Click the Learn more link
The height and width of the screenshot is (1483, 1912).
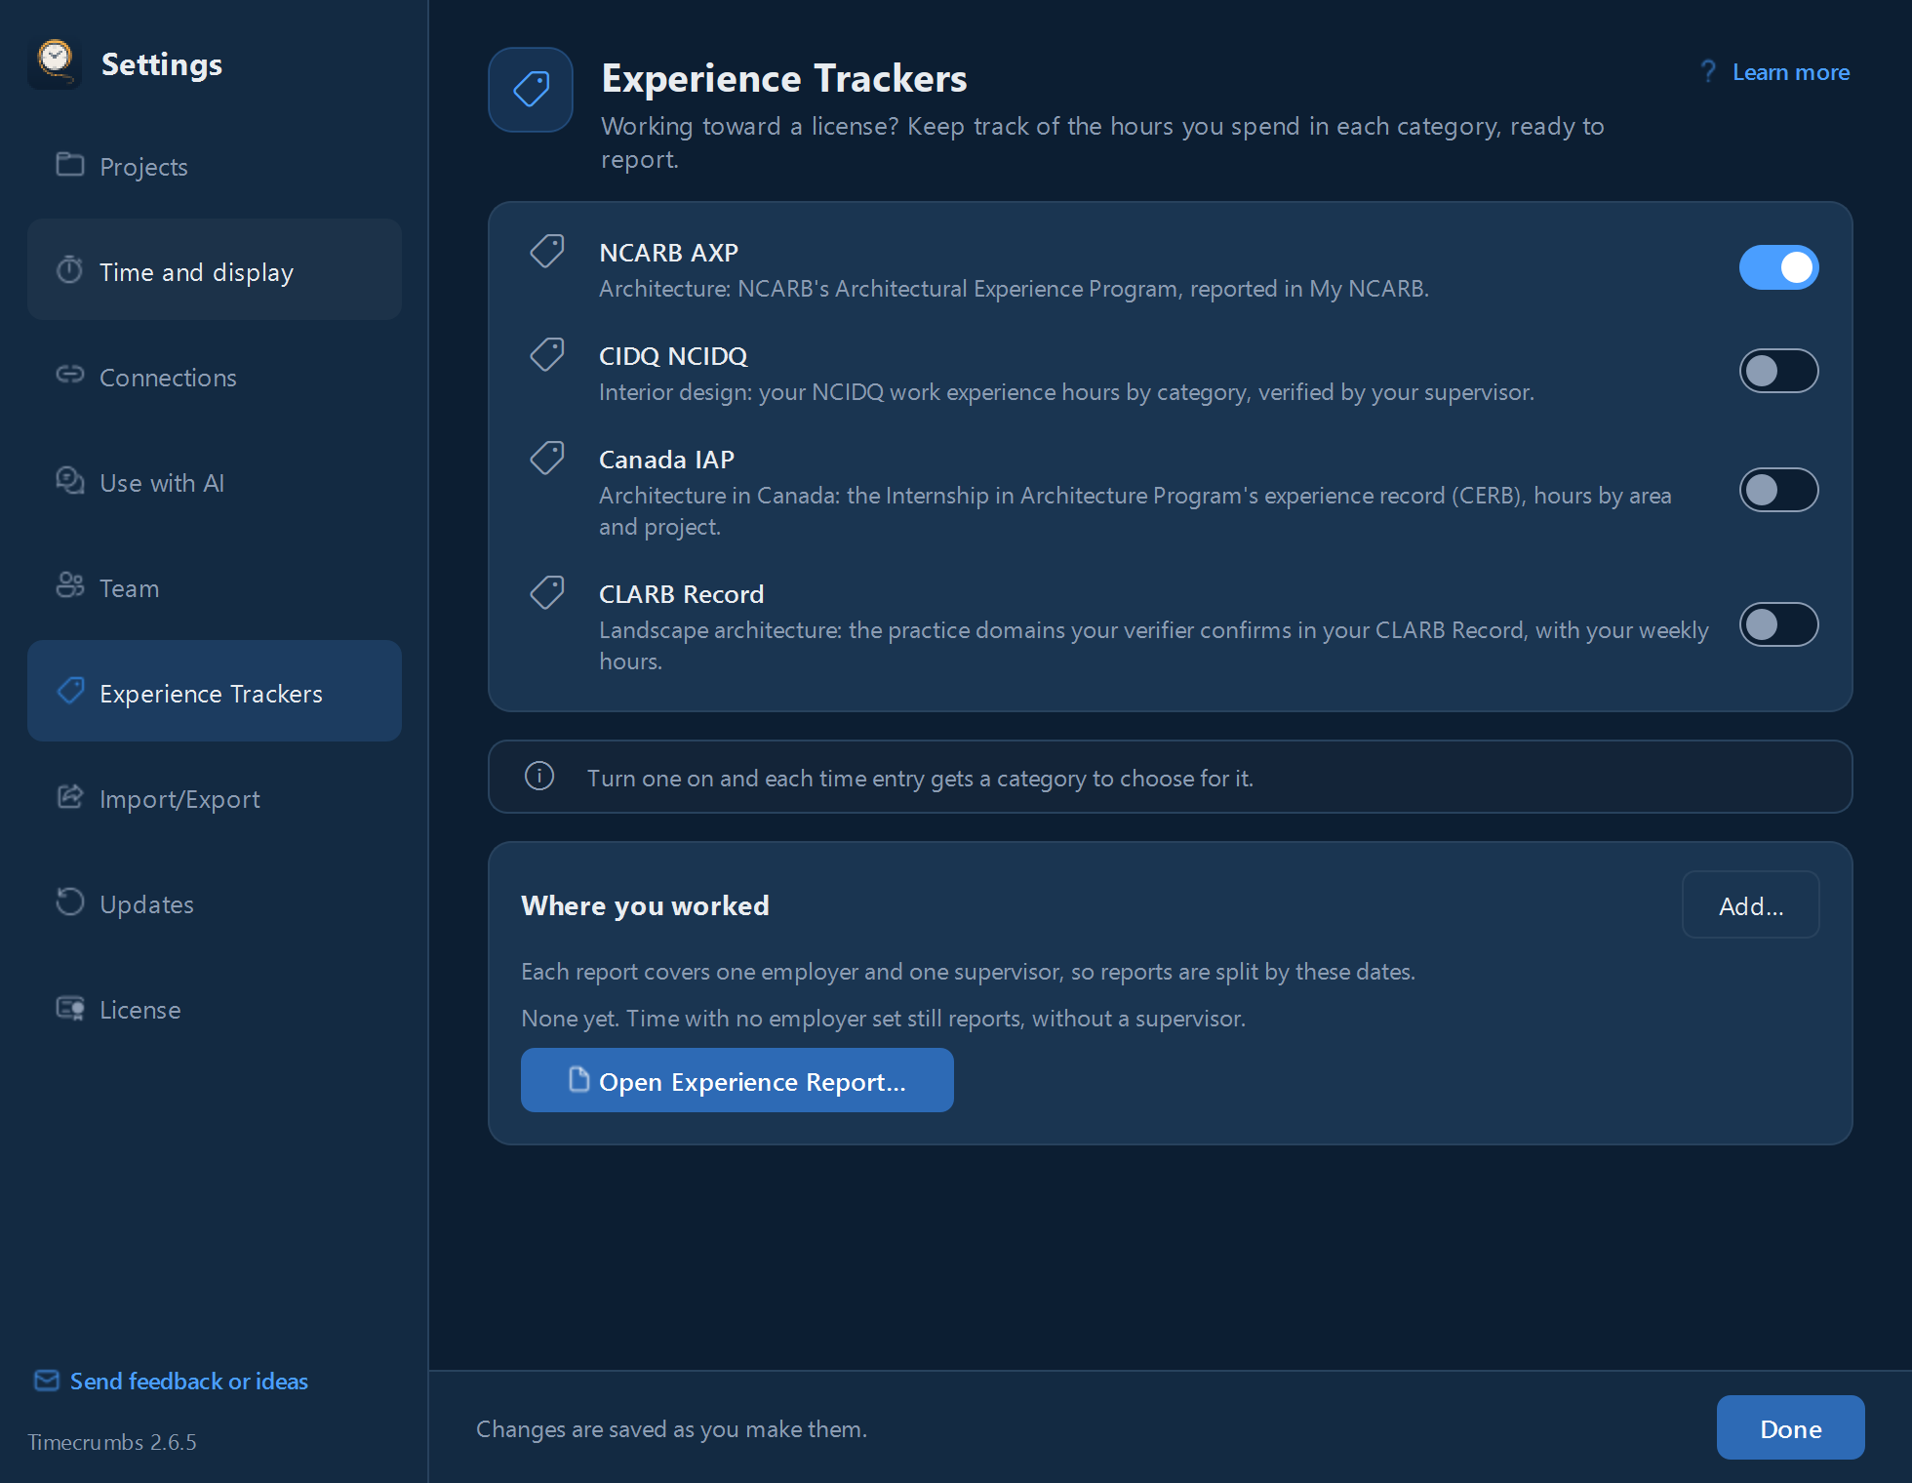[x=1790, y=72]
